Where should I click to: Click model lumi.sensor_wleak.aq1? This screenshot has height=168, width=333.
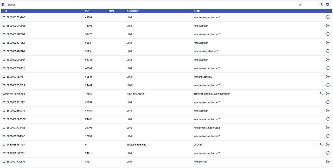pos(206,51)
